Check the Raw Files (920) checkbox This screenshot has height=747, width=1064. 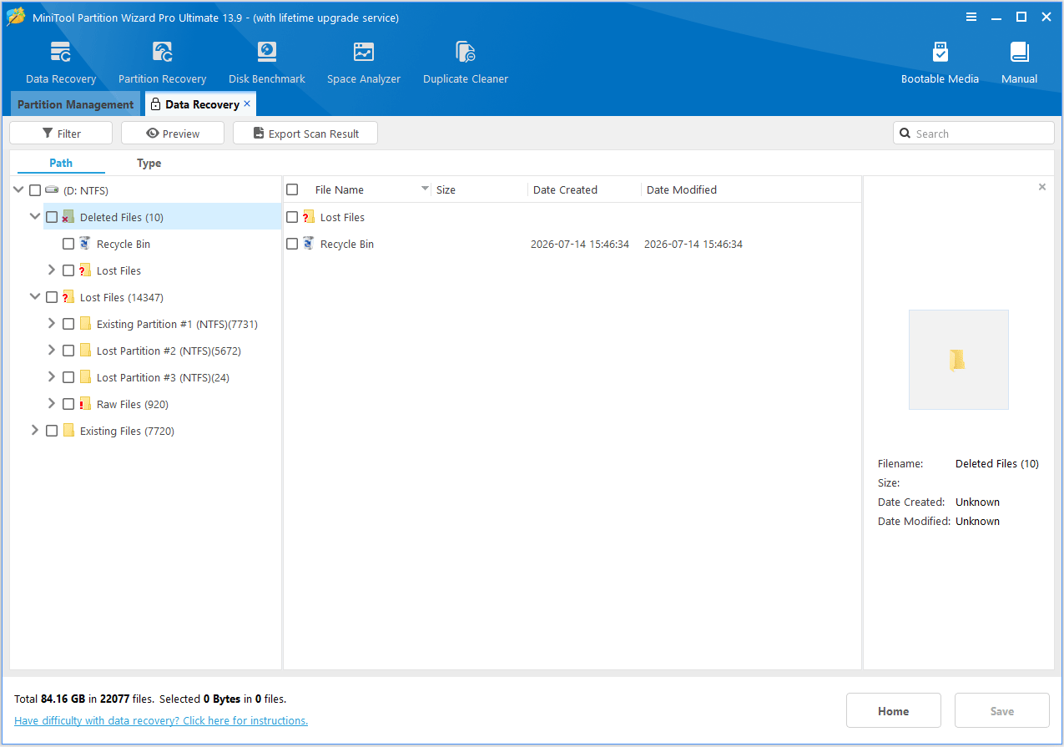point(68,404)
